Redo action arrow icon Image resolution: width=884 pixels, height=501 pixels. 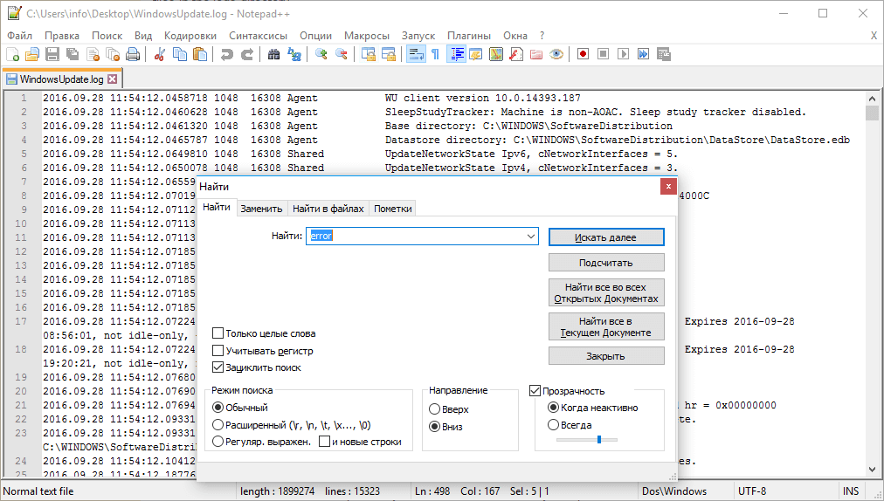[x=247, y=55]
